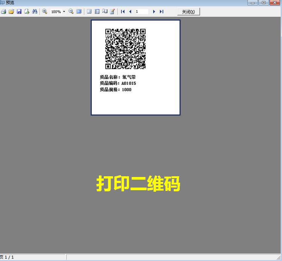The height and width of the screenshot is (261, 282).
Task: Click the 货品编码: A01015 line
Action: pos(118,83)
